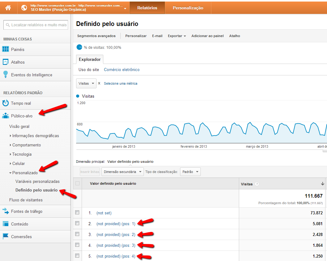Open the Exportar dropdown menu
327x261 pixels.
click(177, 36)
